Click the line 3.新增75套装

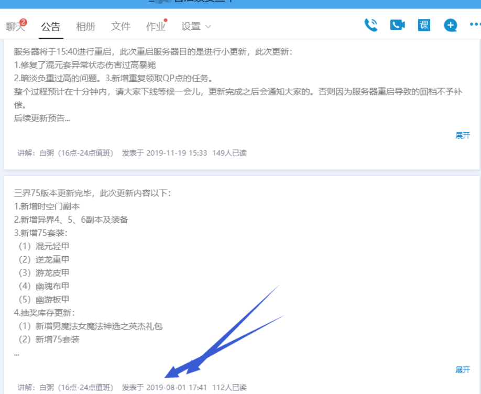(x=40, y=233)
